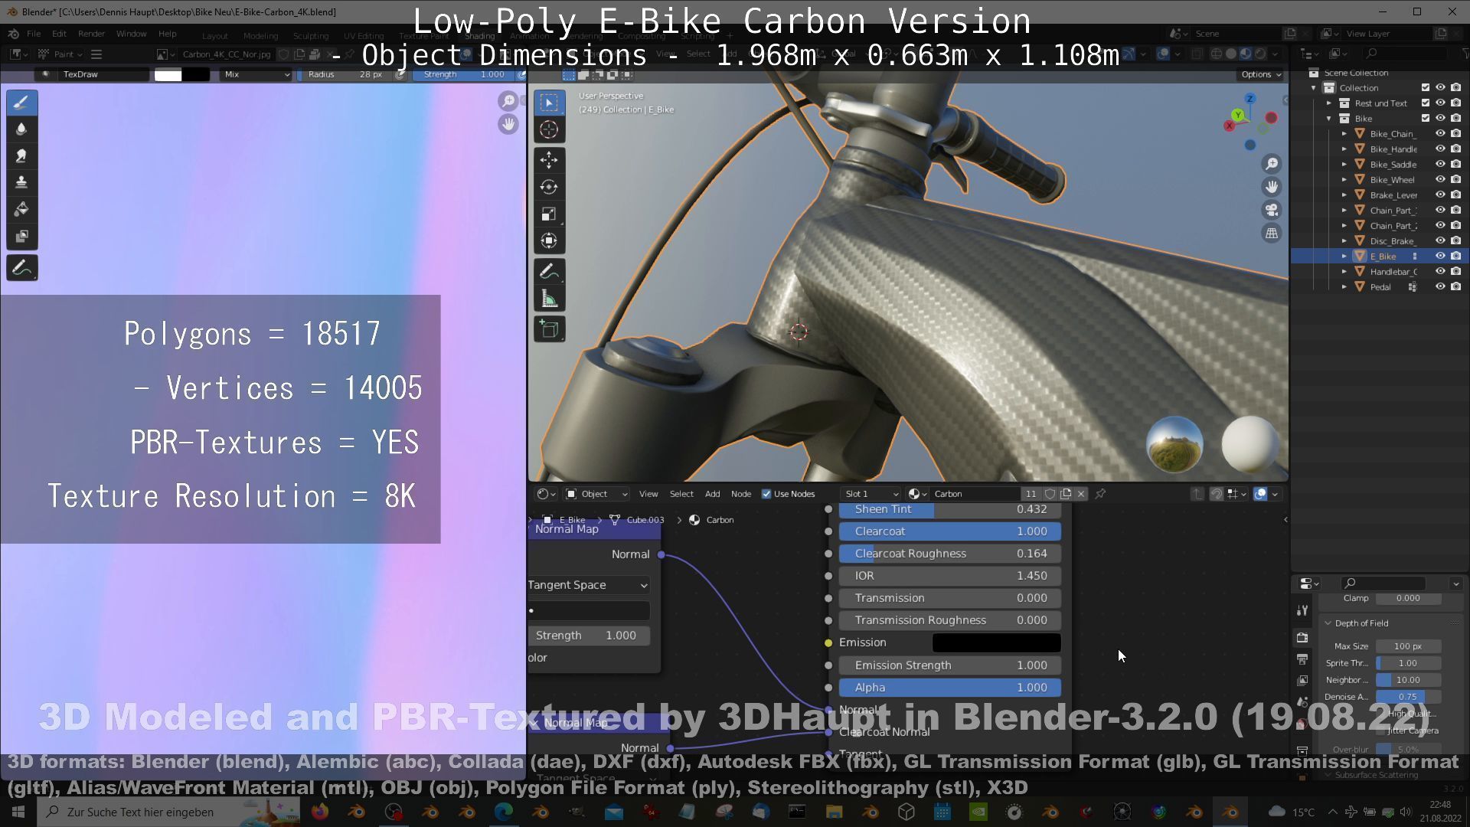The height and width of the screenshot is (827, 1470).
Task: Toggle visibility eye for Pedal object
Action: [x=1440, y=286]
